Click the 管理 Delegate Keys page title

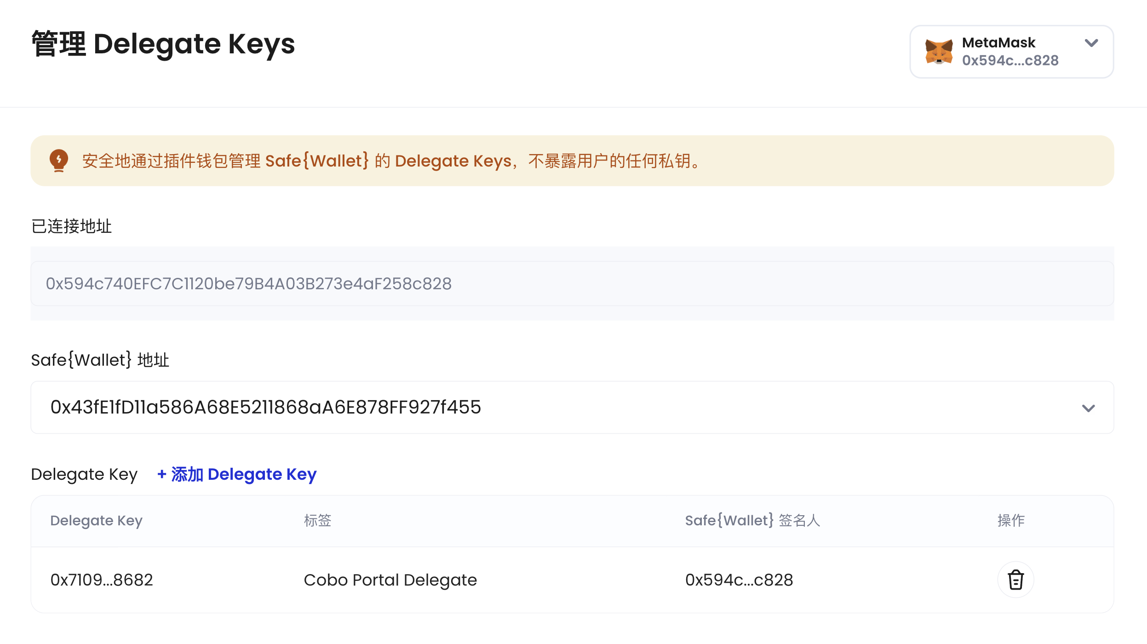[x=163, y=44]
